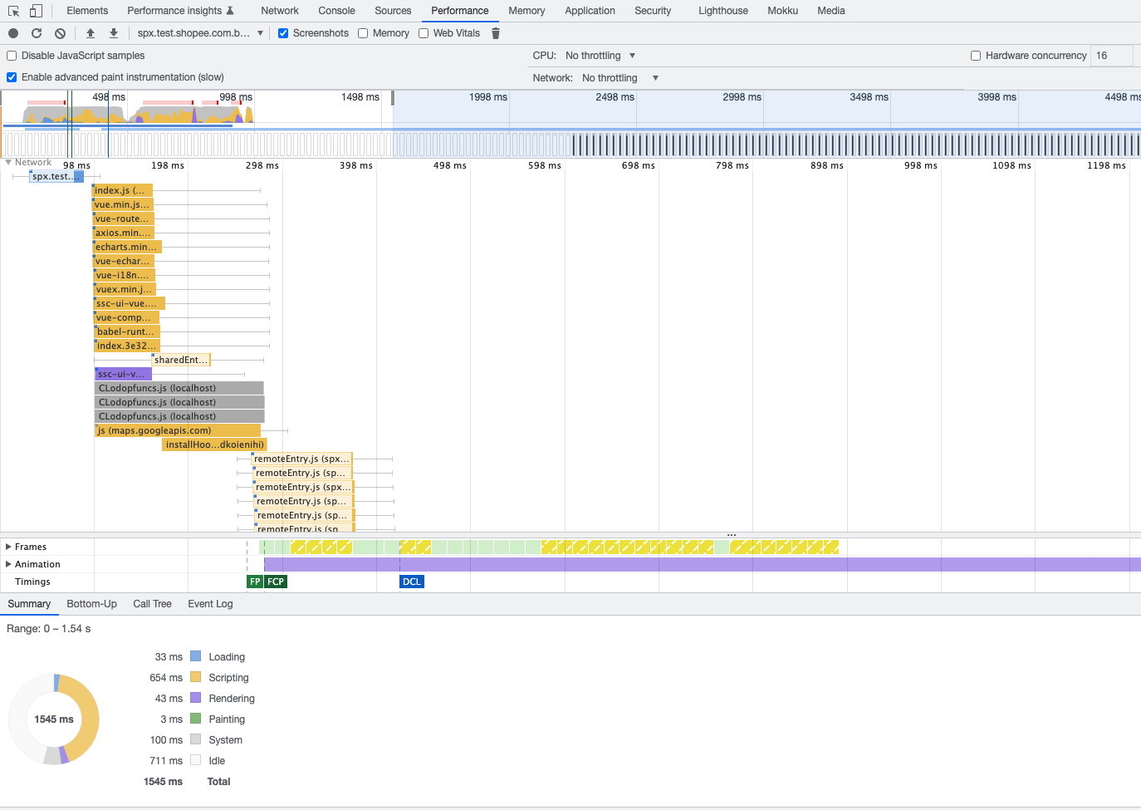
Task: Expand the Frames track
Action: pyautogui.click(x=8, y=547)
